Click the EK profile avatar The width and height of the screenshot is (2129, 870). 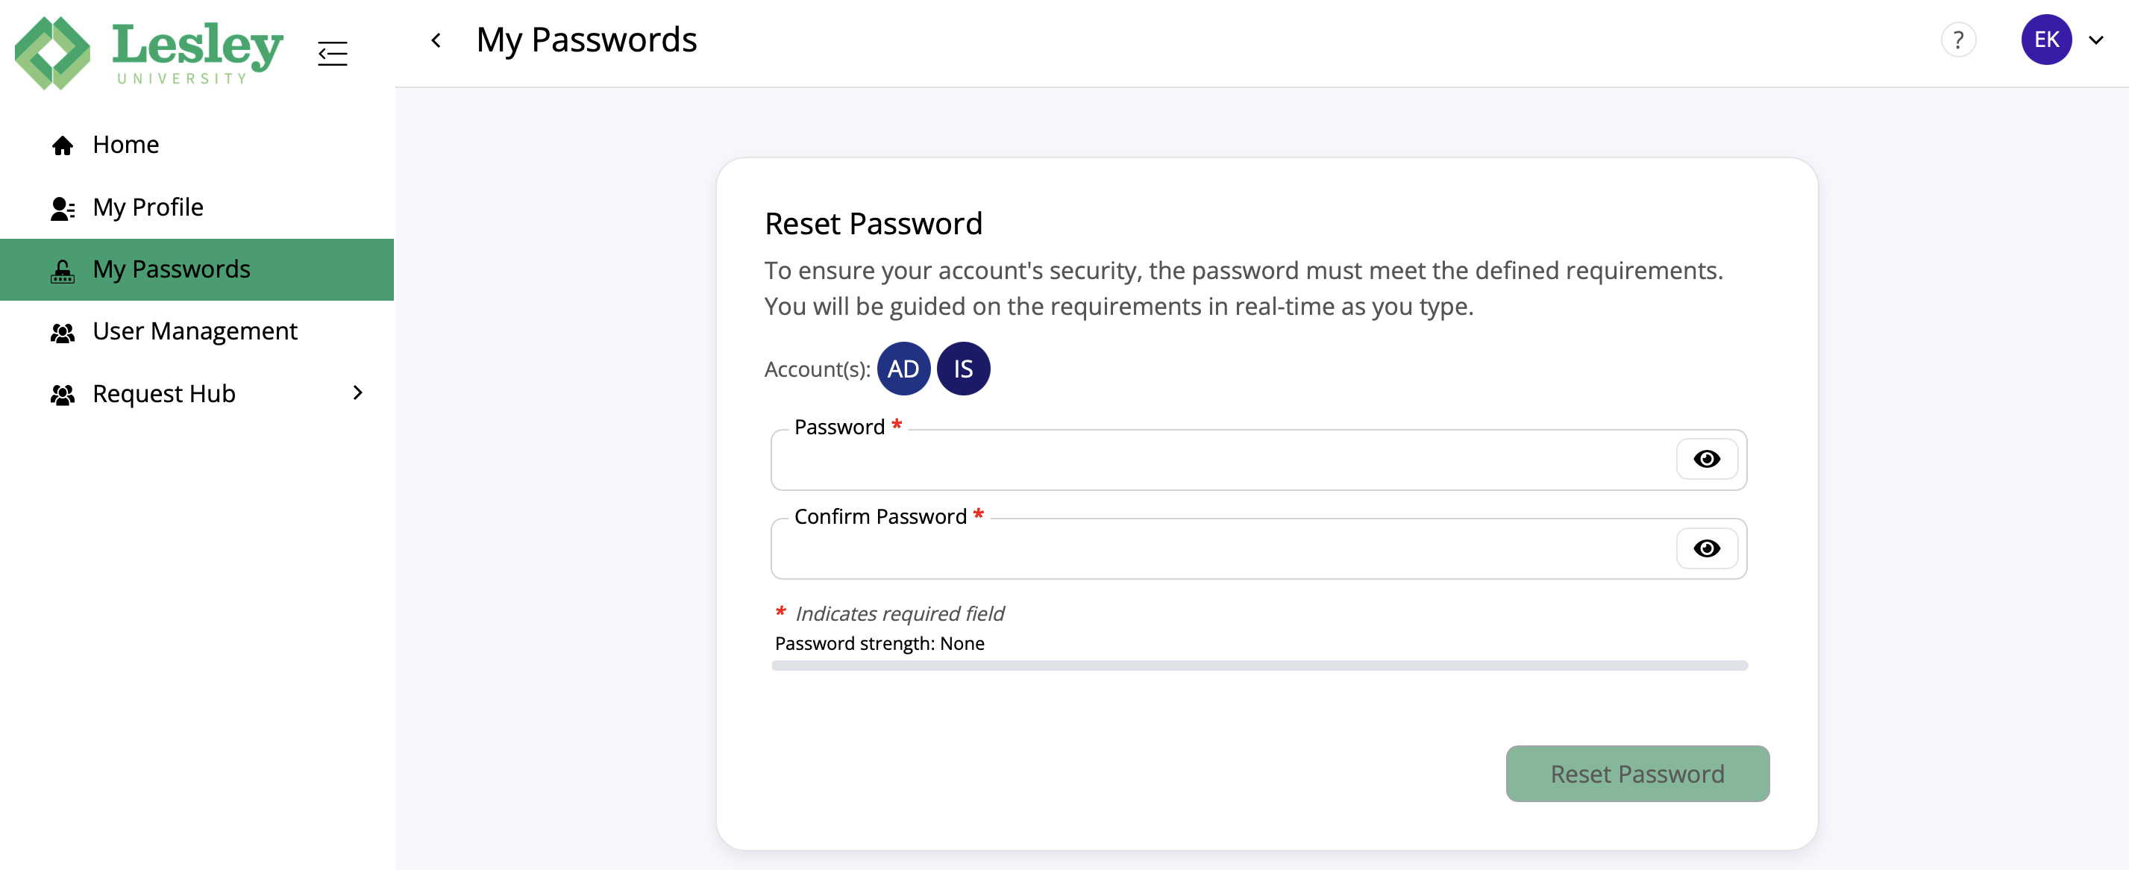[x=2045, y=39]
